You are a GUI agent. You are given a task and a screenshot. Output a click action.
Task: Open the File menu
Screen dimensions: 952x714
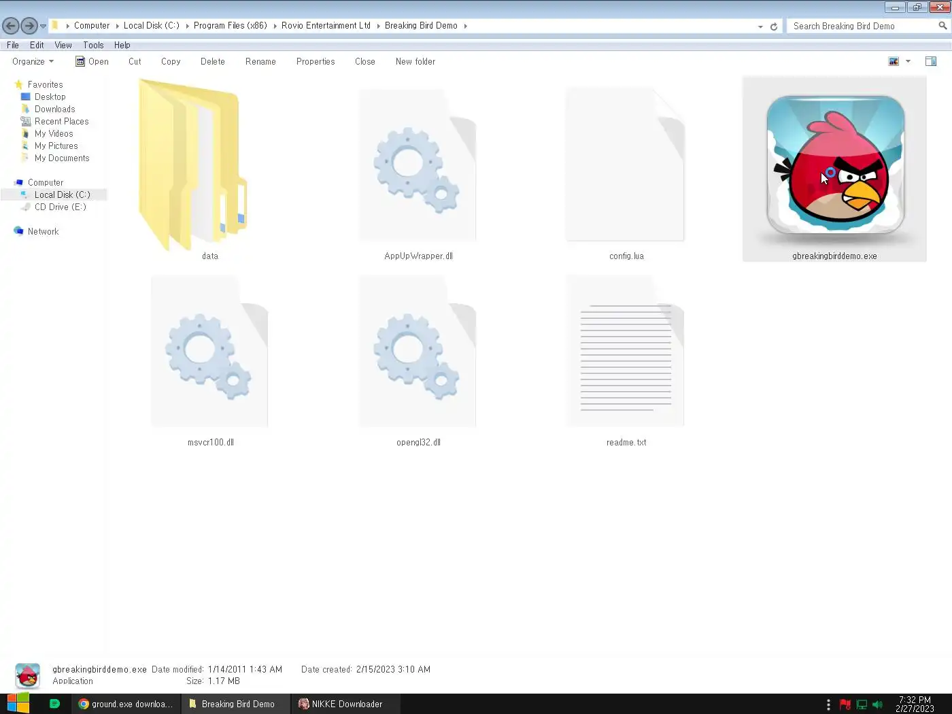(x=13, y=45)
